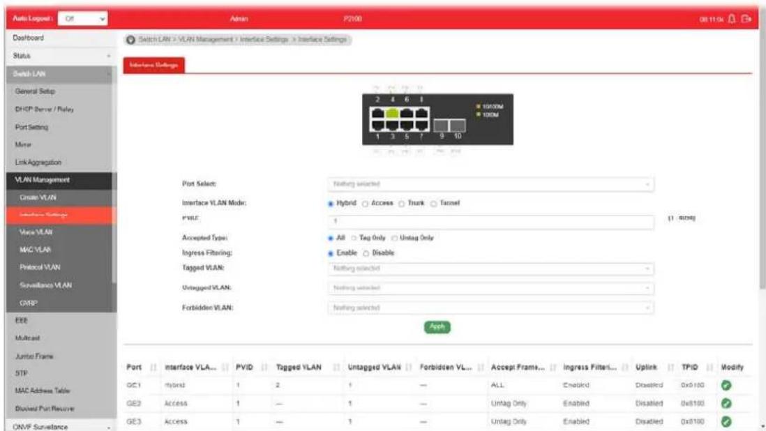Select Untag Only accepted type
This screenshot has width=766, height=431.
394,239
